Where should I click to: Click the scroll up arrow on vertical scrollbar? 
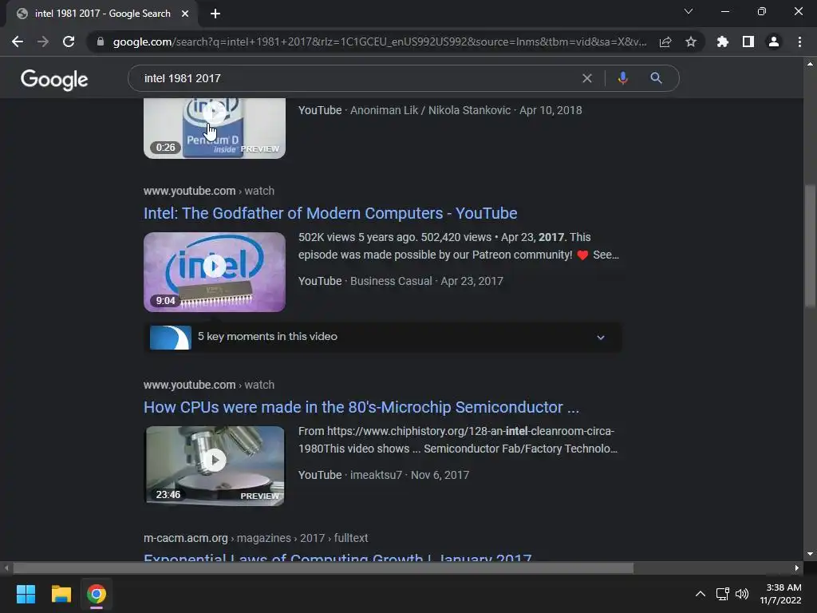(x=810, y=64)
